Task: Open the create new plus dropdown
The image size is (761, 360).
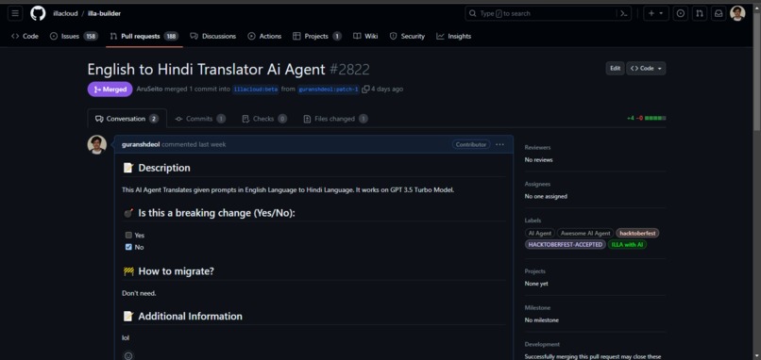Action: (656, 13)
